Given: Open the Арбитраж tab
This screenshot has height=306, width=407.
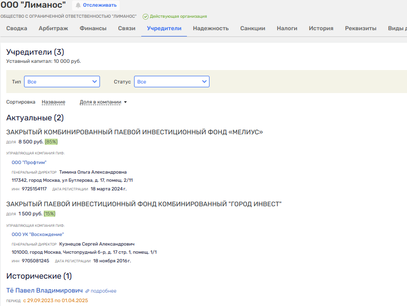Looking at the screenshot, I should click(53, 28).
